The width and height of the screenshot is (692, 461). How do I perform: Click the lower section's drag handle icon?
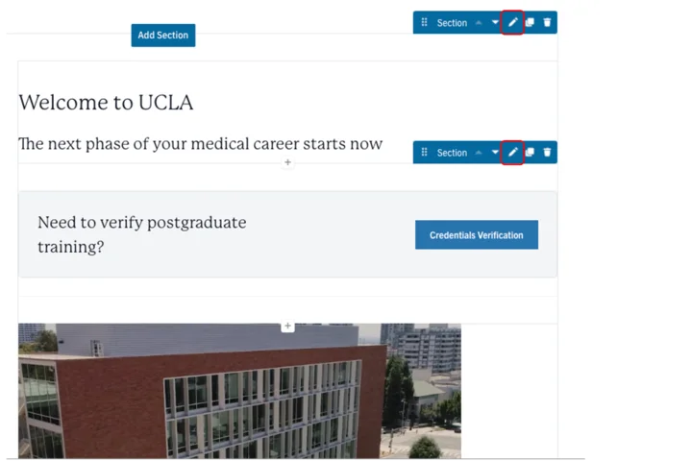point(424,152)
